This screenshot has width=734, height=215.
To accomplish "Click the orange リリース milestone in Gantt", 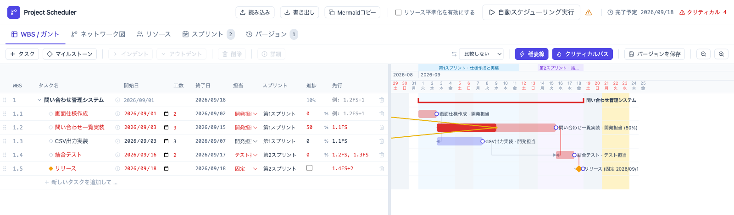I will (x=579, y=169).
